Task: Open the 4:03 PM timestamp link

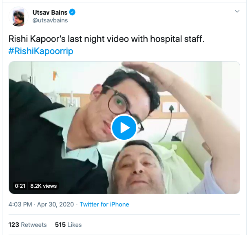Action: pos(20,204)
